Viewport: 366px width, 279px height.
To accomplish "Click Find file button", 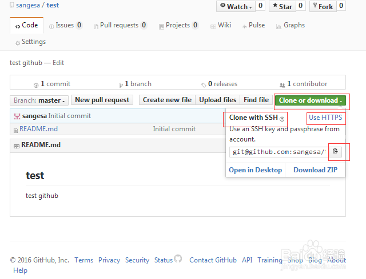I will [256, 100].
